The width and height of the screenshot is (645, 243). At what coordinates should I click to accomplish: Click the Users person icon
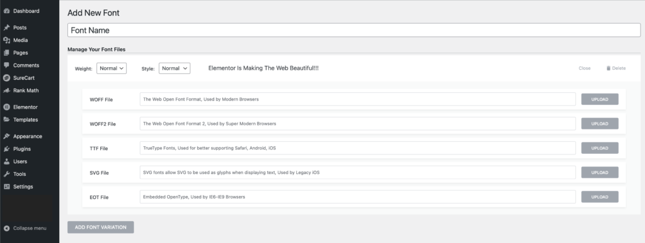tap(6, 161)
